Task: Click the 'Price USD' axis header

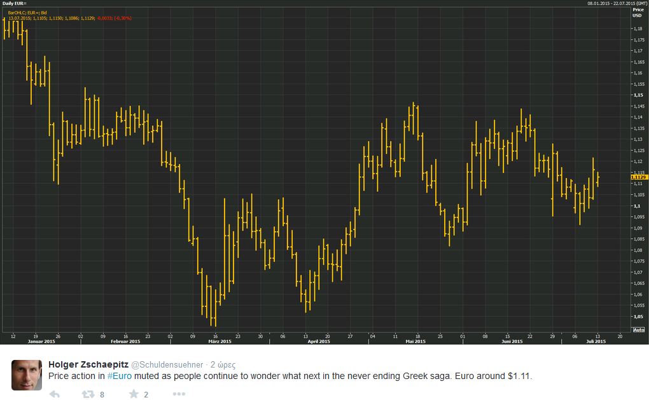Action: (x=638, y=12)
